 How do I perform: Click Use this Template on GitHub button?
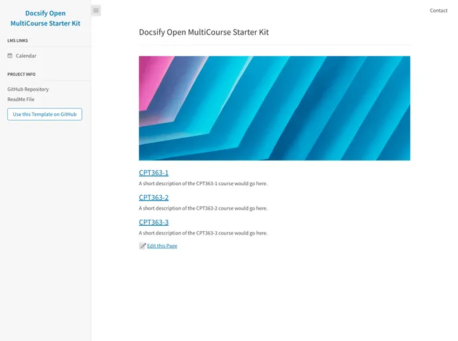(x=45, y=115)
